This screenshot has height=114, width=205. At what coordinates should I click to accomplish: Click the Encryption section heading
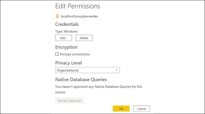[66, 47]
